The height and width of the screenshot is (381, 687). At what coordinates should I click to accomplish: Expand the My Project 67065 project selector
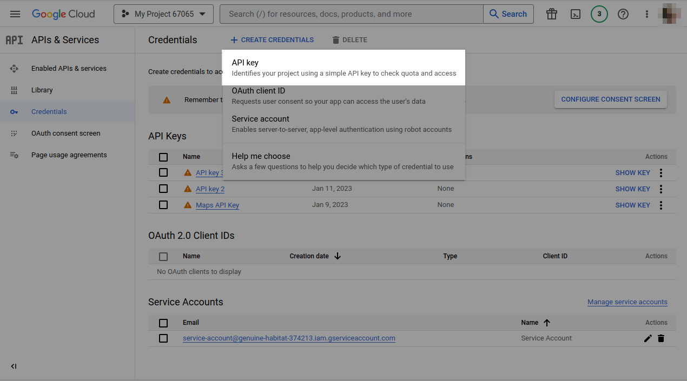(x=163, y=14)
